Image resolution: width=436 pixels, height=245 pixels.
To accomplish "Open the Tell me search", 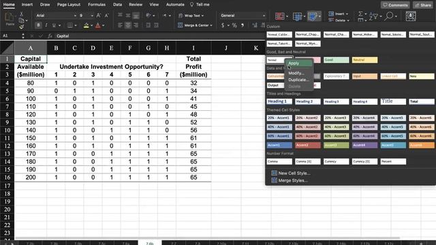I will pyautogui.click(x=200, y=5).
